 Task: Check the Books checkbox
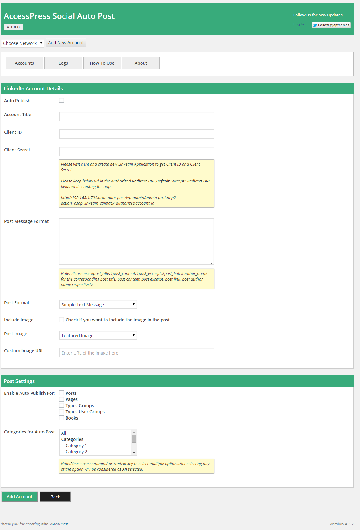click(62, 418)
